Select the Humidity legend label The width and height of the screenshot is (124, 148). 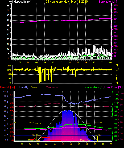(23, 87)
